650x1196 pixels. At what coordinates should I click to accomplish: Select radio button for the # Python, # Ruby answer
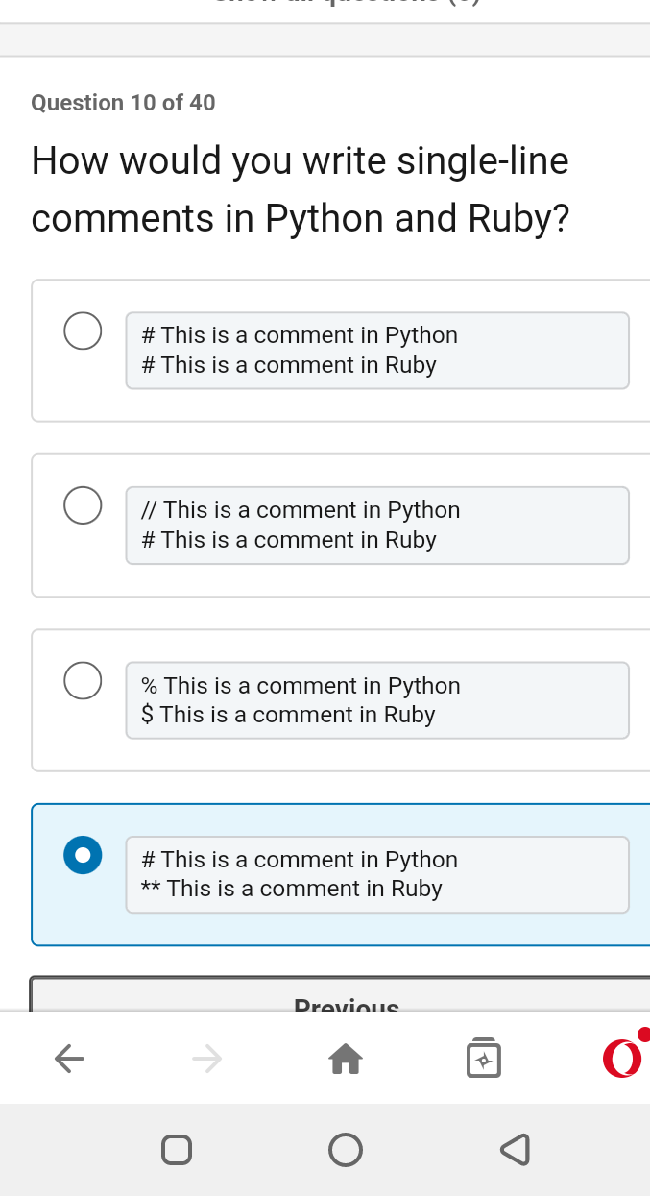[83, 330]
